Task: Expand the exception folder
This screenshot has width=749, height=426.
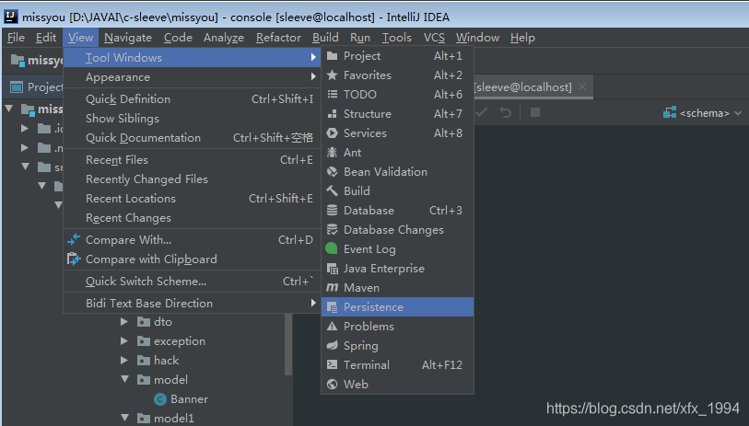Action: [x=124, y=341]
